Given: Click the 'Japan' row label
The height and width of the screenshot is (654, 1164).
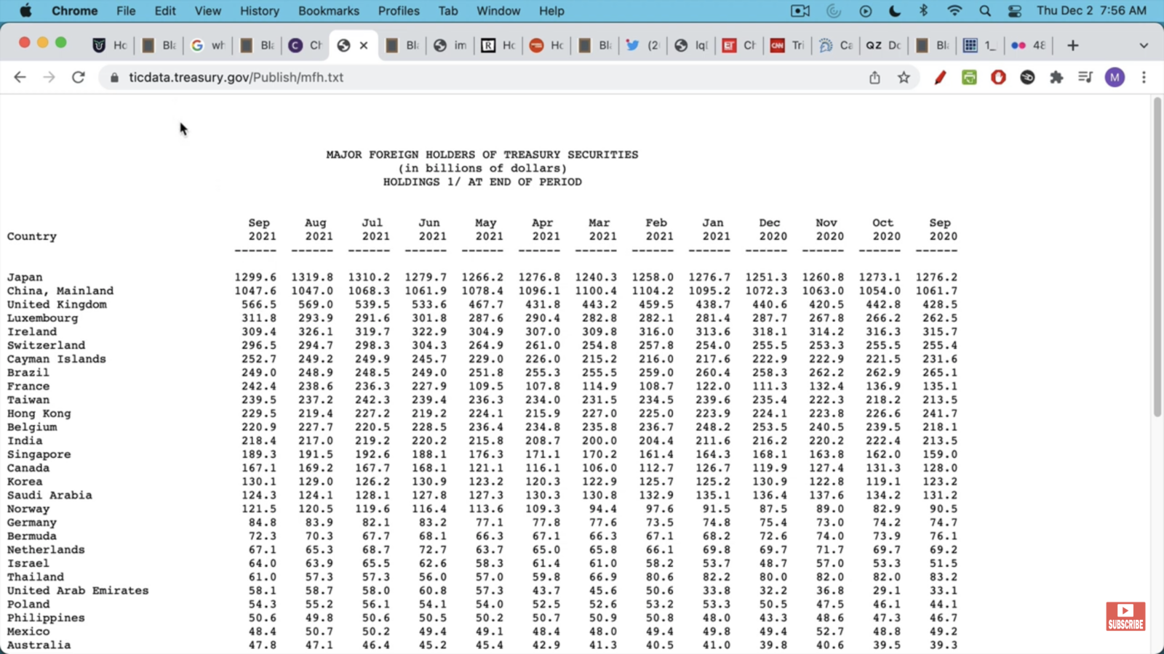Looking at the screenshot, I should pyautogui.click(x=25, y=278).
